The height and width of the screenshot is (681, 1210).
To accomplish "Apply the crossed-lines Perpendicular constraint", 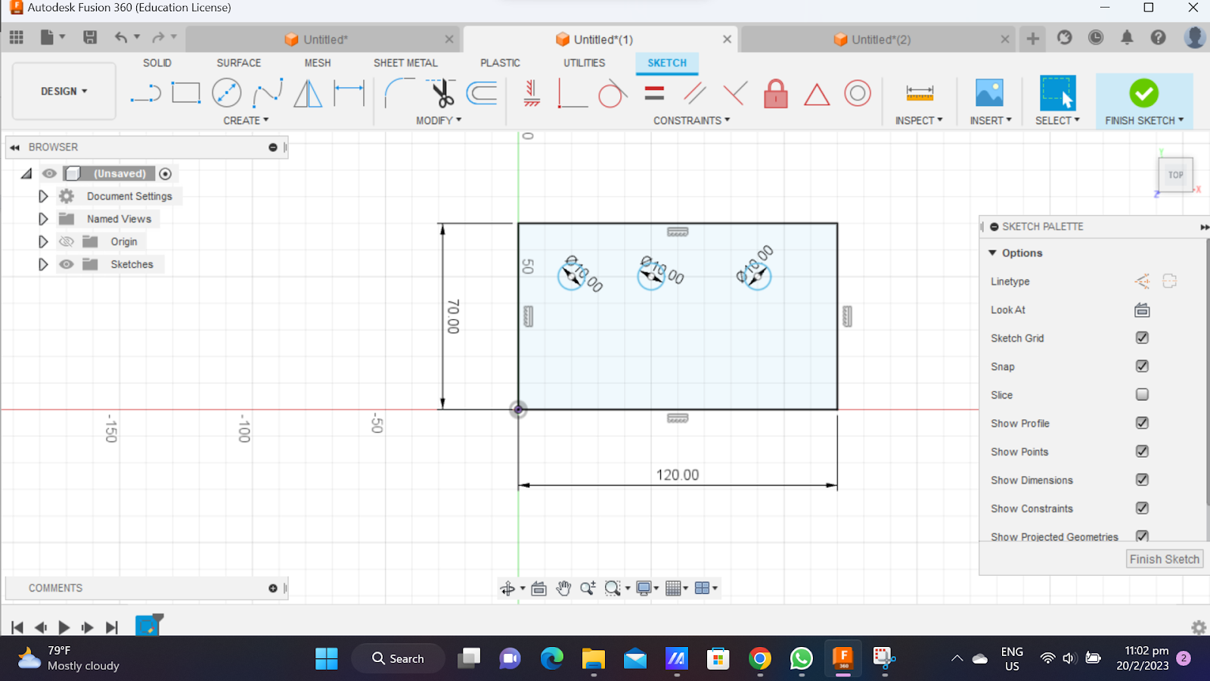I will (735, 93).
